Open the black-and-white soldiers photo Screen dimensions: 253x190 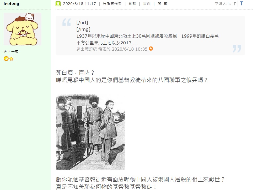(x=90, y=132)
